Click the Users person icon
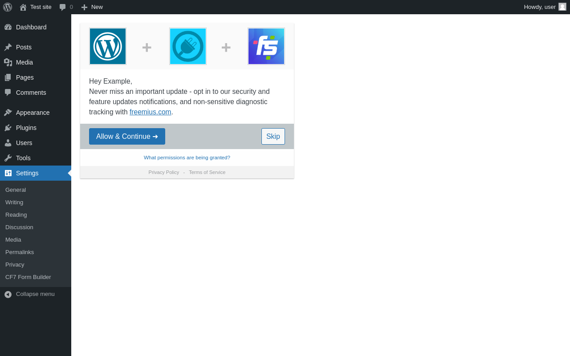The height and width of the screenshot is (356, 570). 8,143
